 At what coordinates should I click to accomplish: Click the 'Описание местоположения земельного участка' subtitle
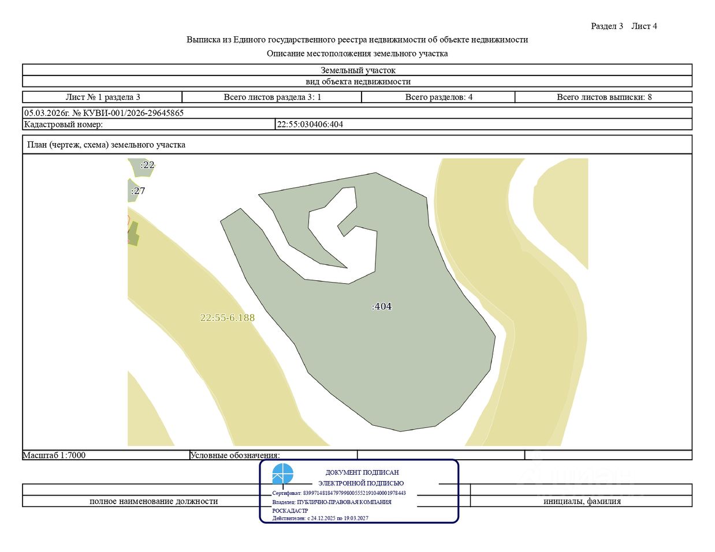pos(357,54)
